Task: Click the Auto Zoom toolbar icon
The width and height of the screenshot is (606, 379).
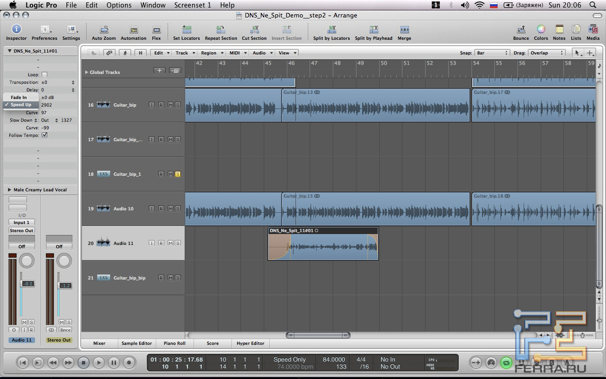Action: tap(104, 30)
